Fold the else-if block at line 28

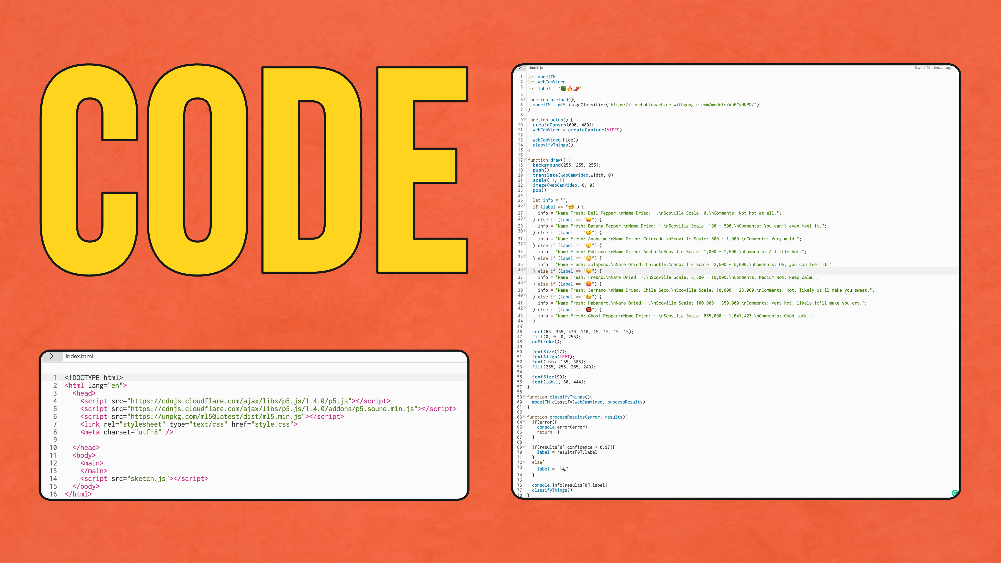tap(524, 218)
